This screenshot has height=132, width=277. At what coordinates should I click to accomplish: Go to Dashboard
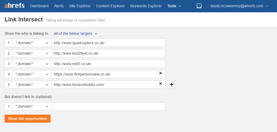click(x=39, y=6)
